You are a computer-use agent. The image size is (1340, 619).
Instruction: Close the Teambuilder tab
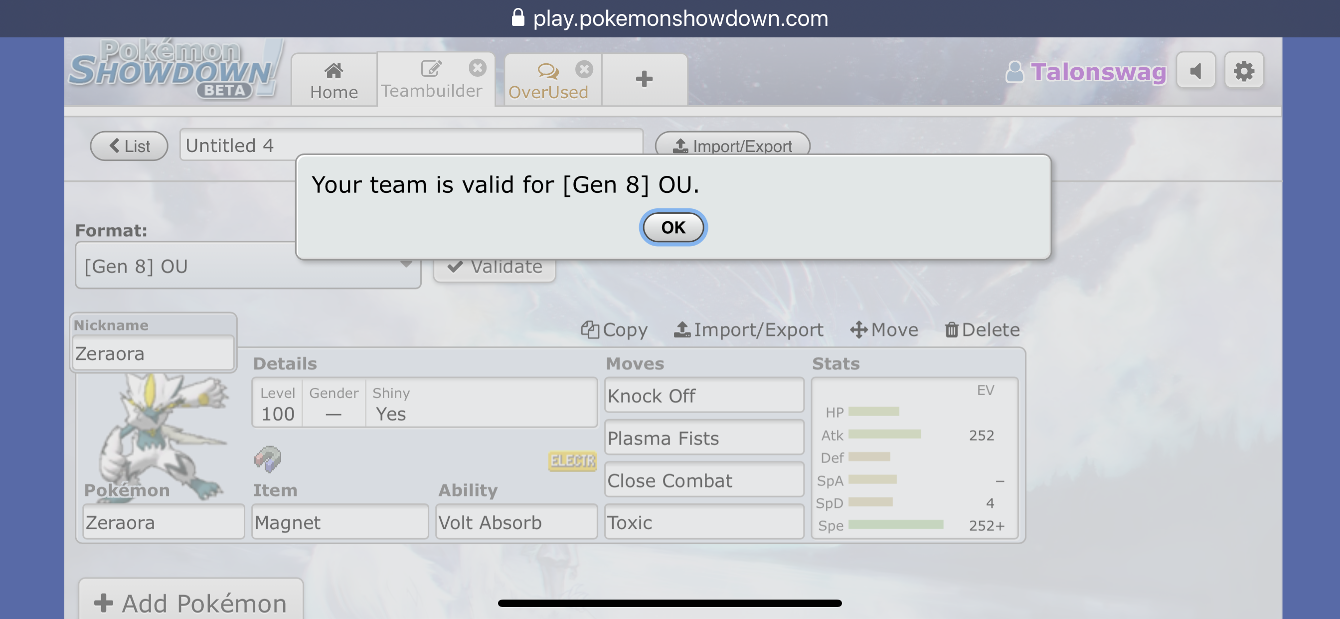477,68
